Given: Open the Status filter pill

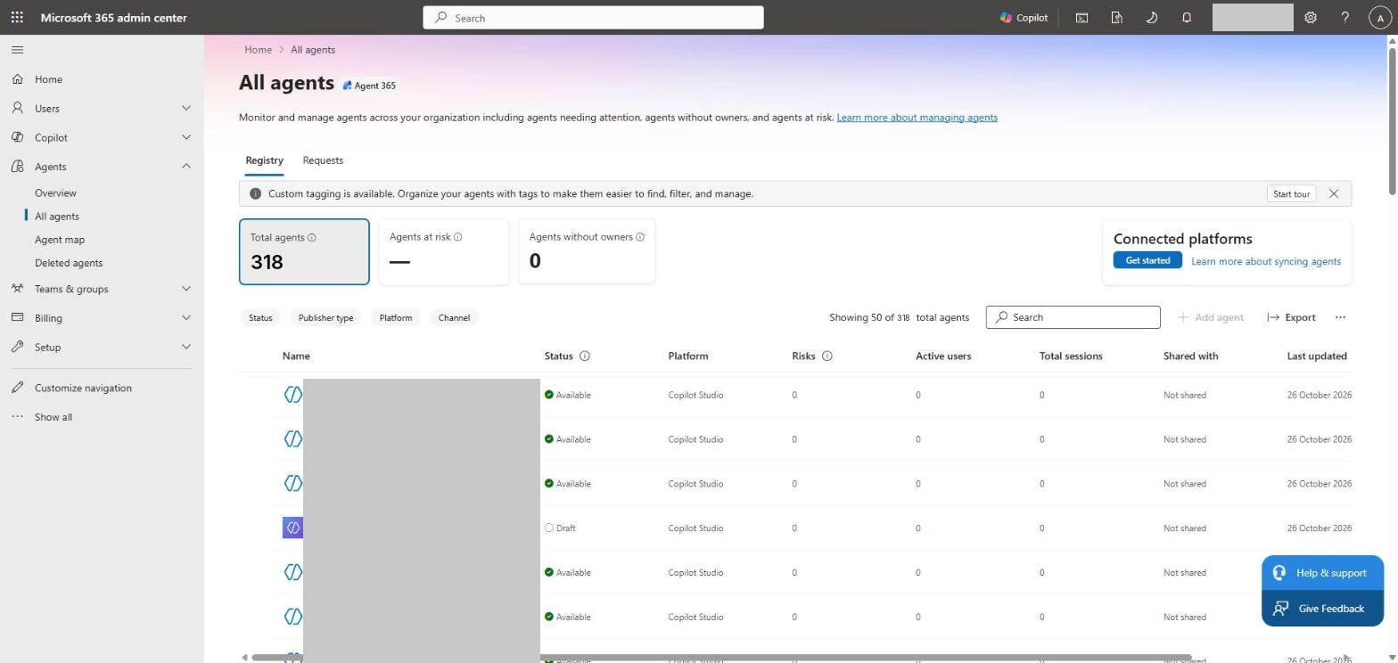Looking at the screenshot, I should coord(260,318).
